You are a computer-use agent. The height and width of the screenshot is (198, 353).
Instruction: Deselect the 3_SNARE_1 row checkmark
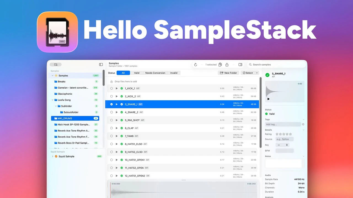pos(111,104)
